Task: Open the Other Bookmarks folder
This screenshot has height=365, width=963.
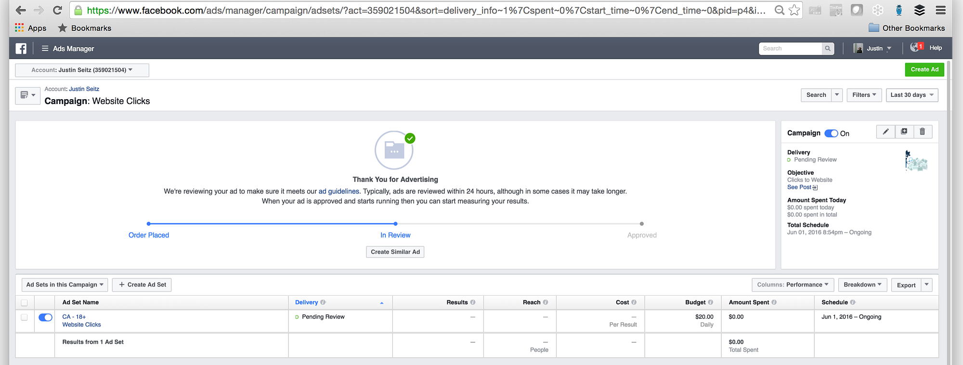Action: [x=907, y=28]
